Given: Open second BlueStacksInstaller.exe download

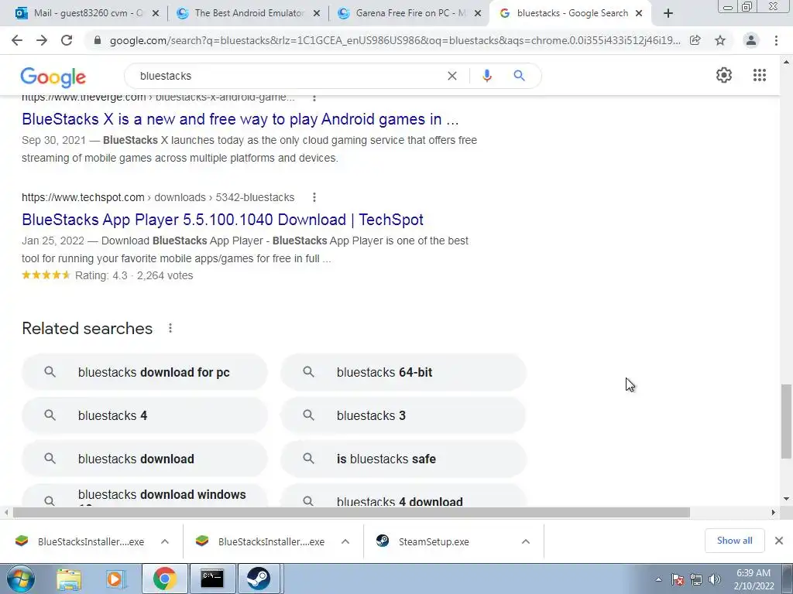Looking at the screenshot, I should tap(262, 541).
